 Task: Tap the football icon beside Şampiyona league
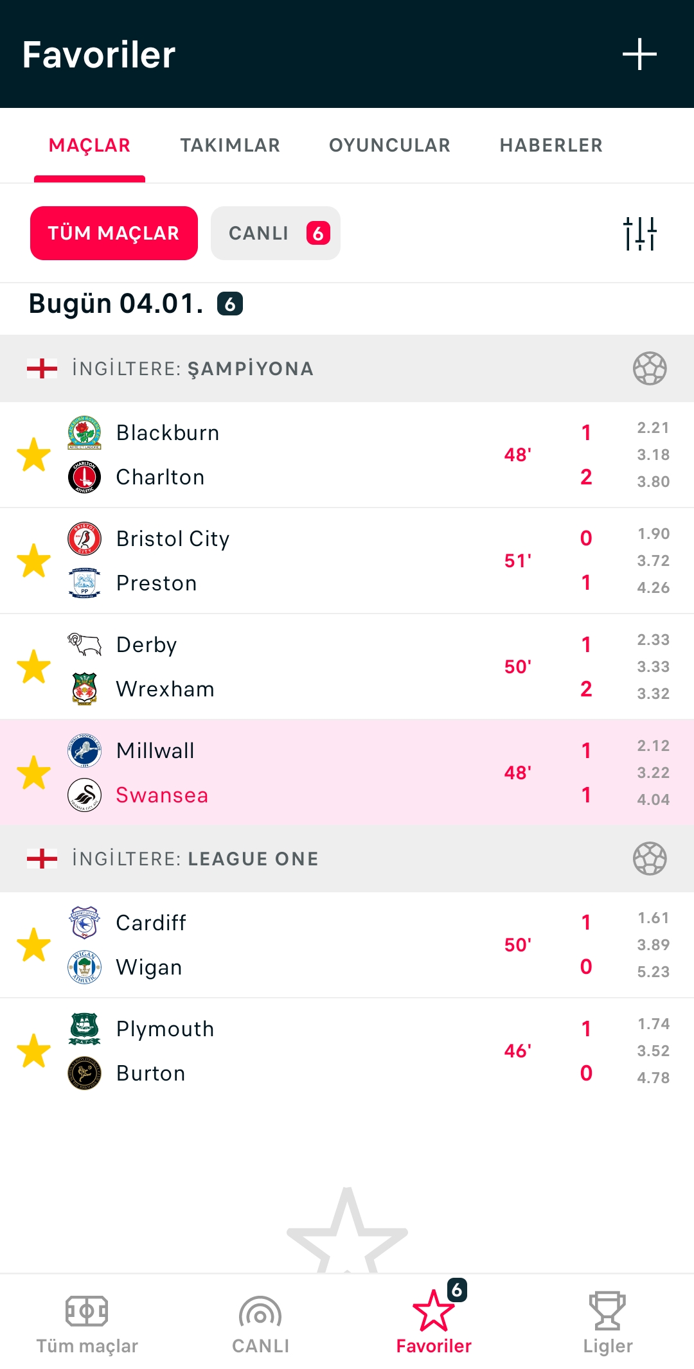click(650, 369)
